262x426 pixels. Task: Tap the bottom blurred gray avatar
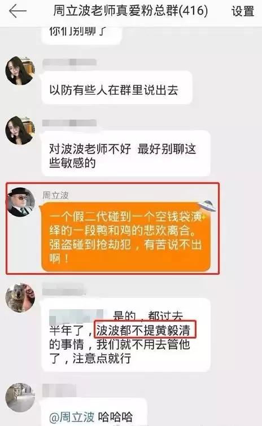click(20, 397)
